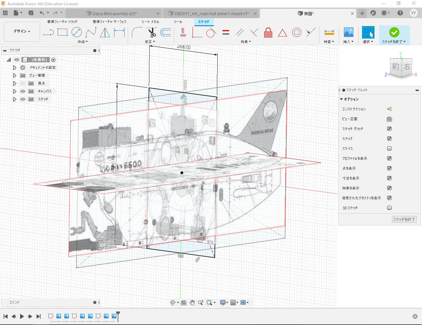This screenshot has height=325, width=422.
Task: Select the Circle sketch tool
Action: click(76, 32)
